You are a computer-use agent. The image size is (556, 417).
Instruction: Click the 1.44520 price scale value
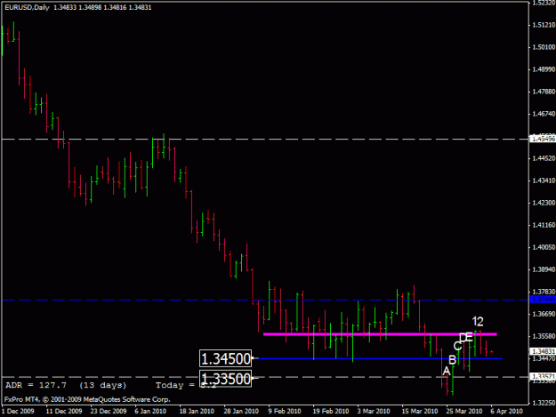tap(544, 158)
